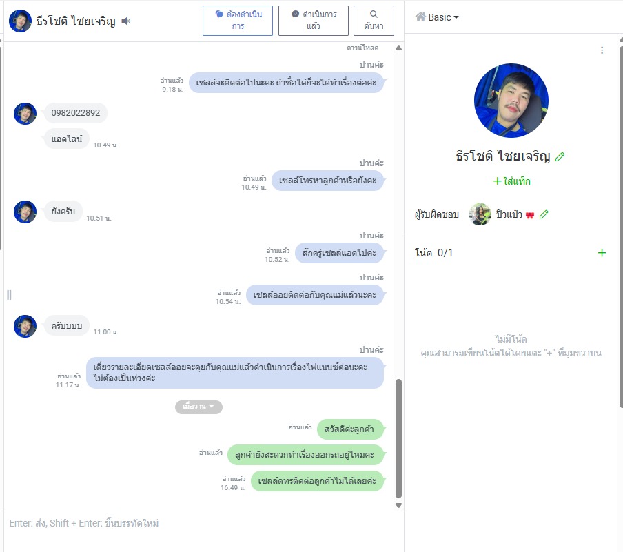This screenshot has width=623, height=552.
Task: Click the panel collapse handle on left edge
Action: (x=9, y=294)
